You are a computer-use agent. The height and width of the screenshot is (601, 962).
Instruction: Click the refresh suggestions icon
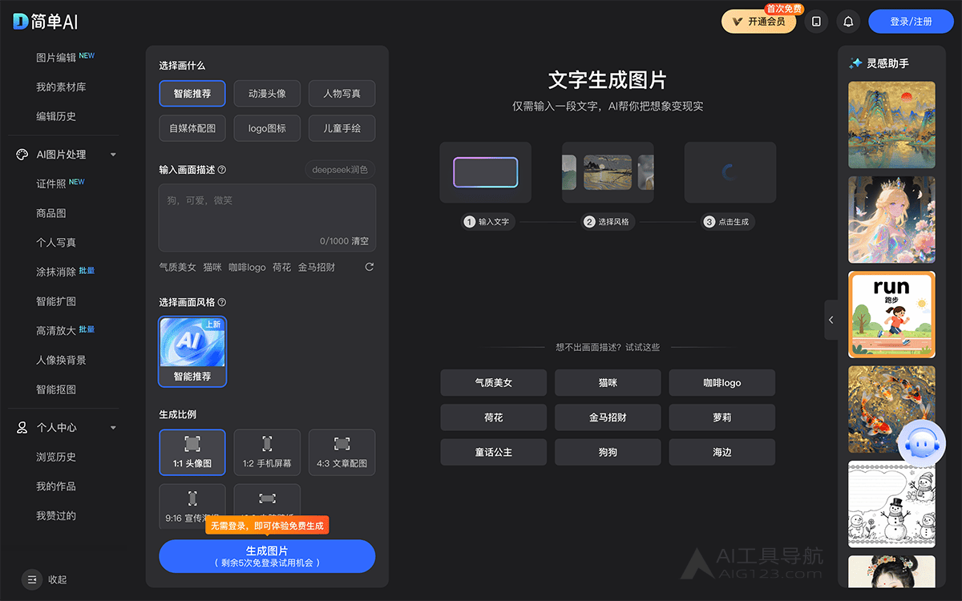(x=370, y=267)
